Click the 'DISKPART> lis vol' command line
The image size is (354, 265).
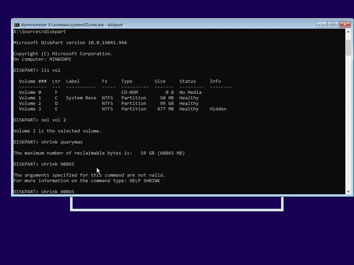coord(37,70)
